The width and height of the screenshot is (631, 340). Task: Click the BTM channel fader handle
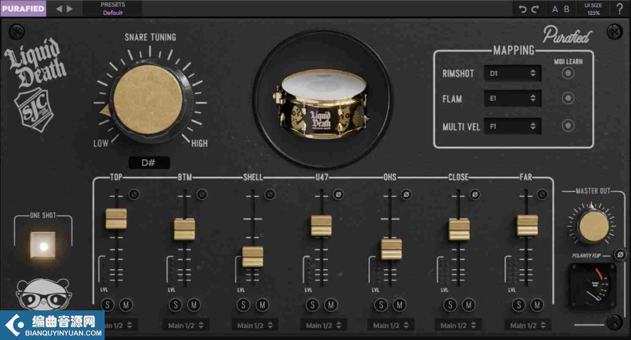[x=185, y=229]
